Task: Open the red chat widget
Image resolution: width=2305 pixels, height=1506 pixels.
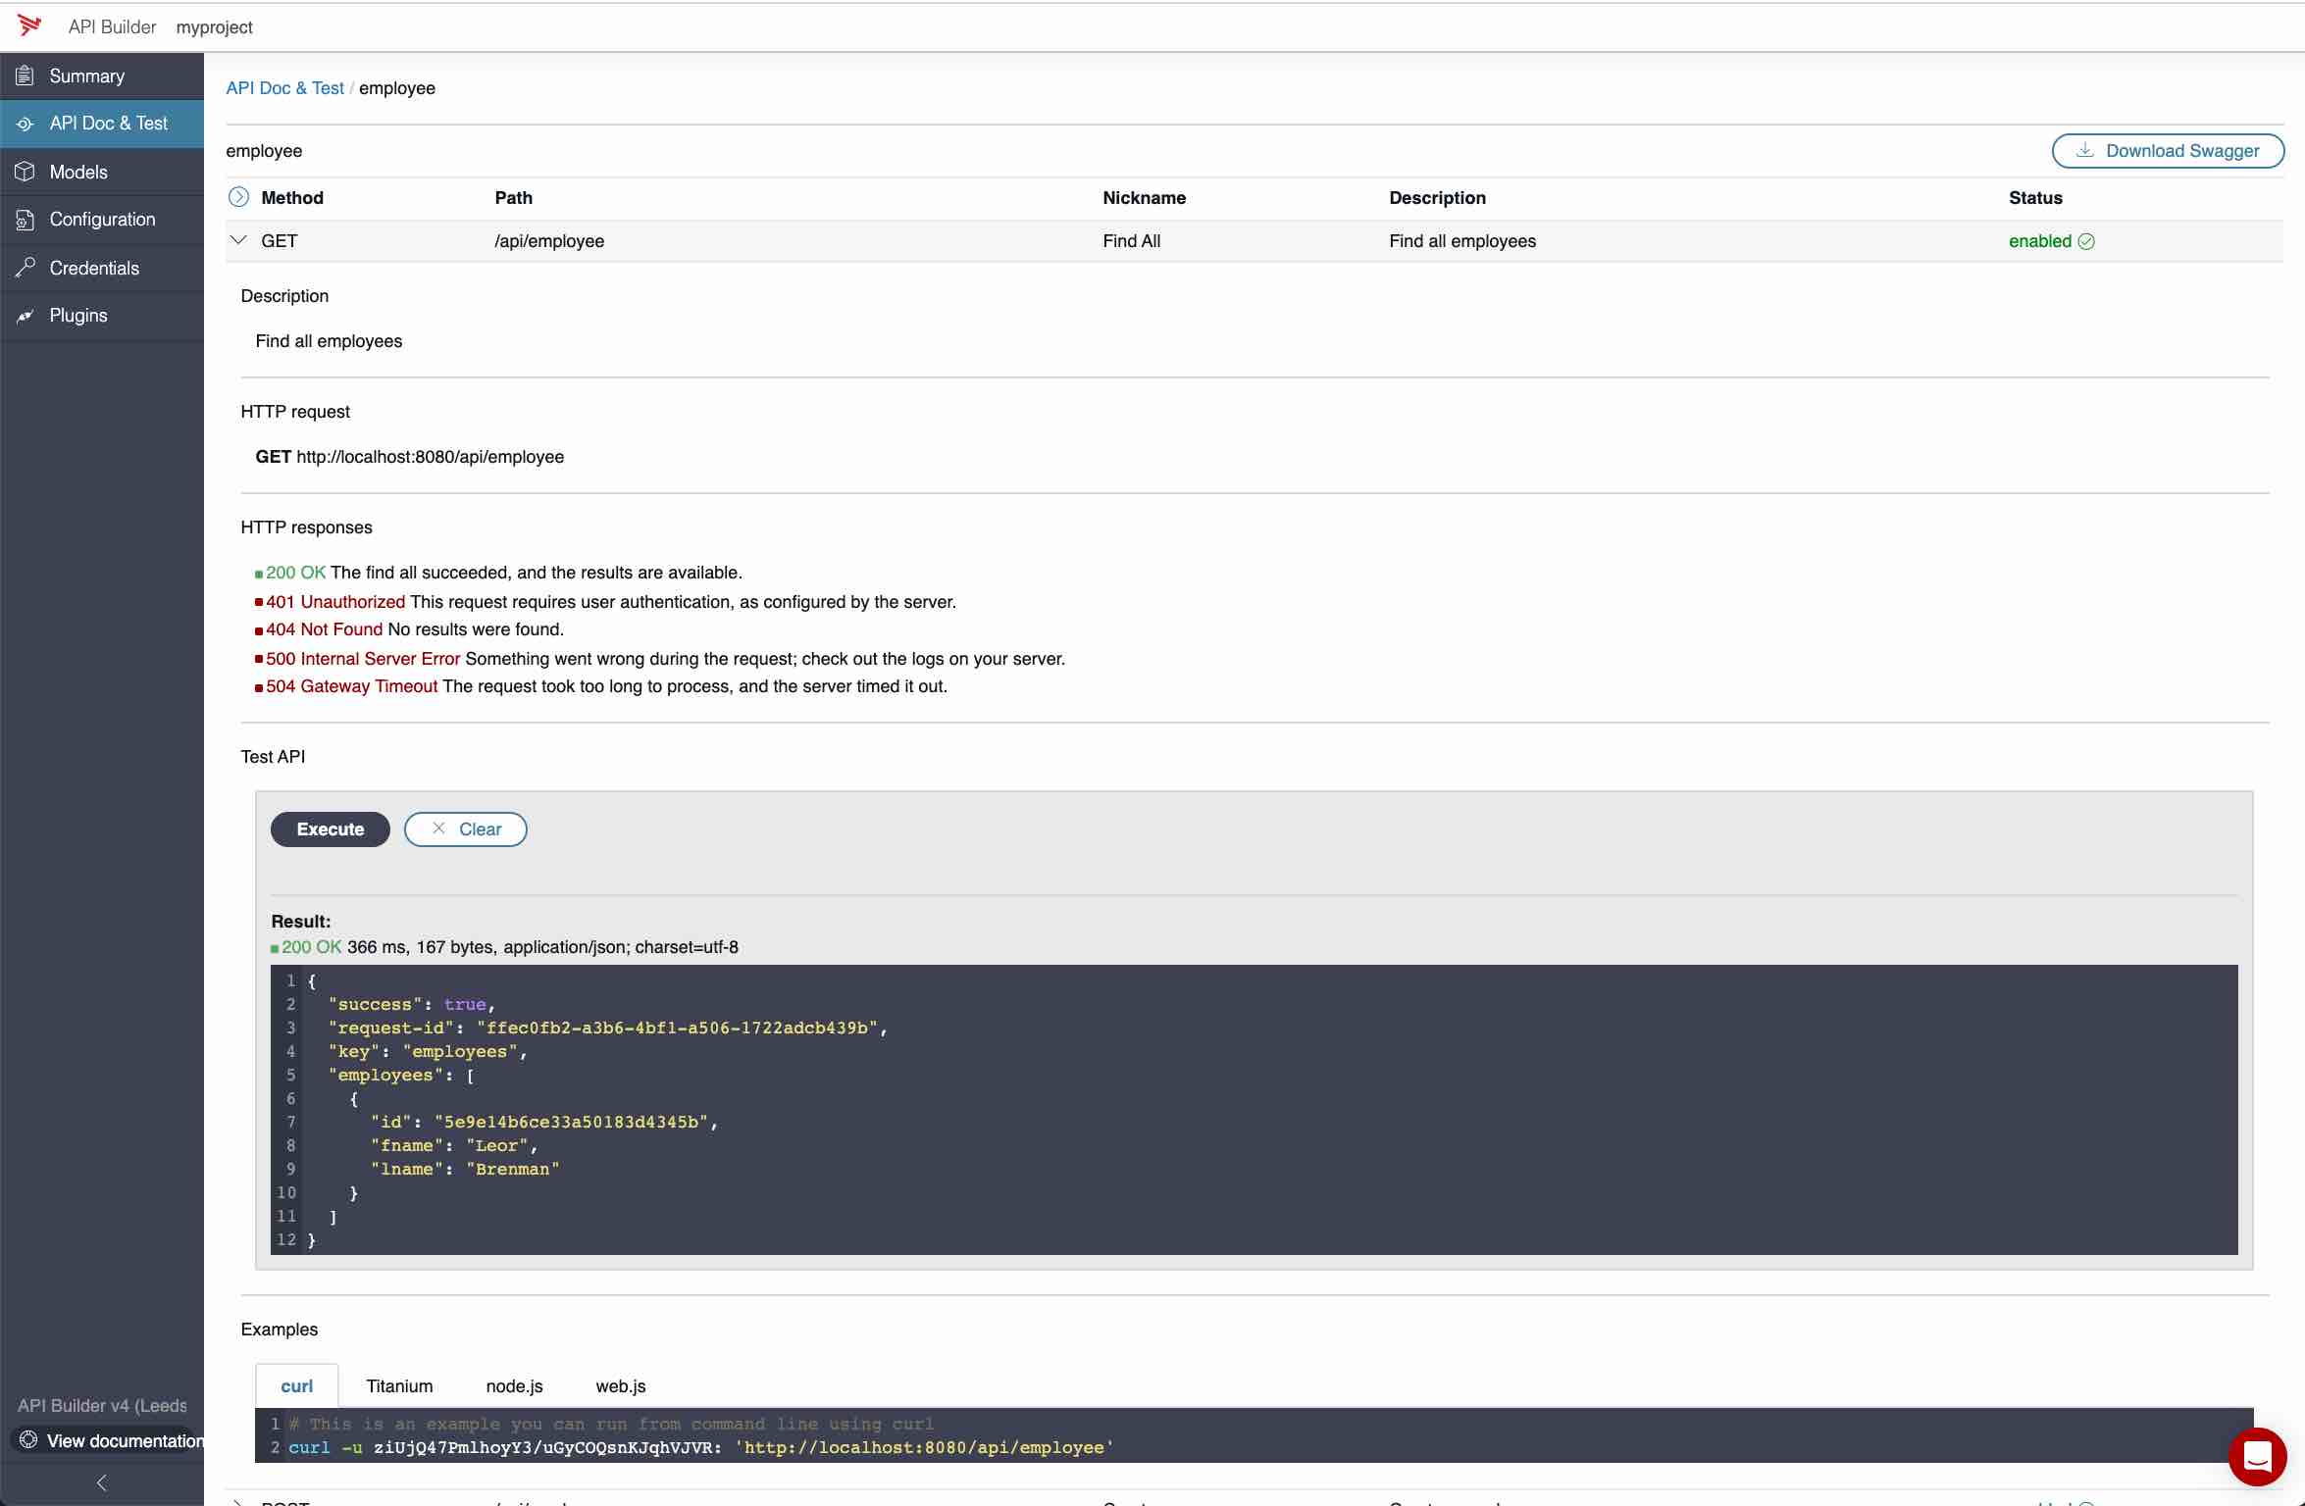Action: [2257, 1457]
